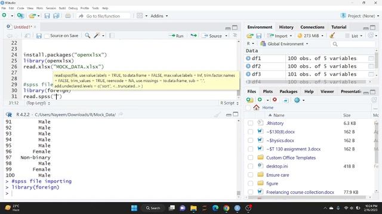The image size is (382, 214).
Task: Switch to the Connections tab
Action: pos(312,27)
